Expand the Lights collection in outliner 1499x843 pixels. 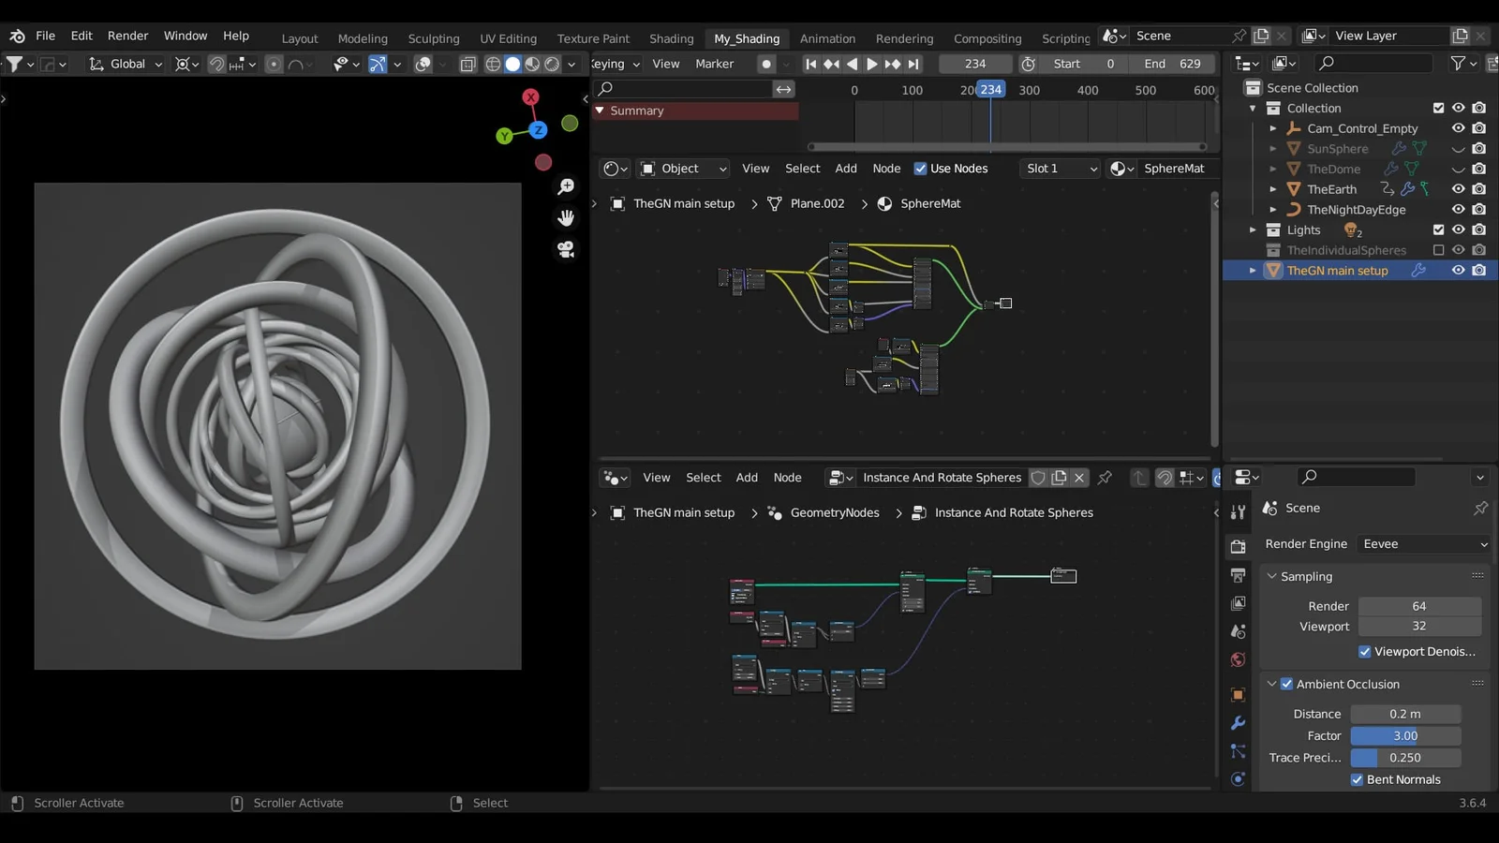point(1253,229)
